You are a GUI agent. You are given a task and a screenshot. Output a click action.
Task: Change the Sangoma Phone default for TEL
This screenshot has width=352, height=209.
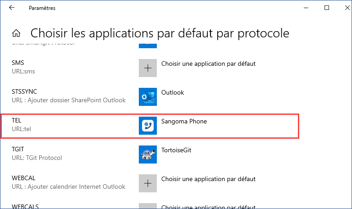point(184,121)
